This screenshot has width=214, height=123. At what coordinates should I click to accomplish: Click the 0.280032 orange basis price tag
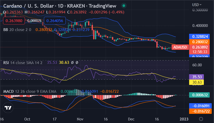[x=199, y=42]
